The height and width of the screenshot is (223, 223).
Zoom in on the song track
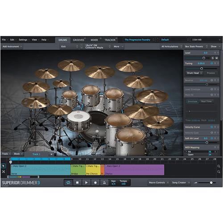[219, 166]
